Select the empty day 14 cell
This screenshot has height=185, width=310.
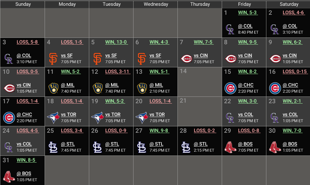click(200, 82)
